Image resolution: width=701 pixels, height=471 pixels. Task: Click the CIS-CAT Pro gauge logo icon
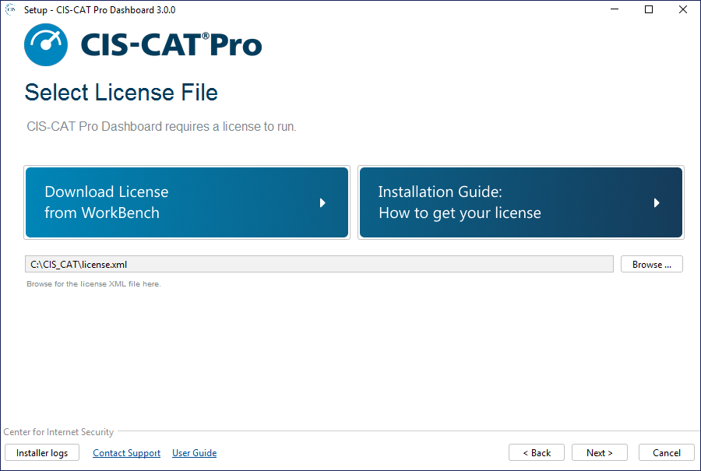pyautogui.click(x=46, y=44)
